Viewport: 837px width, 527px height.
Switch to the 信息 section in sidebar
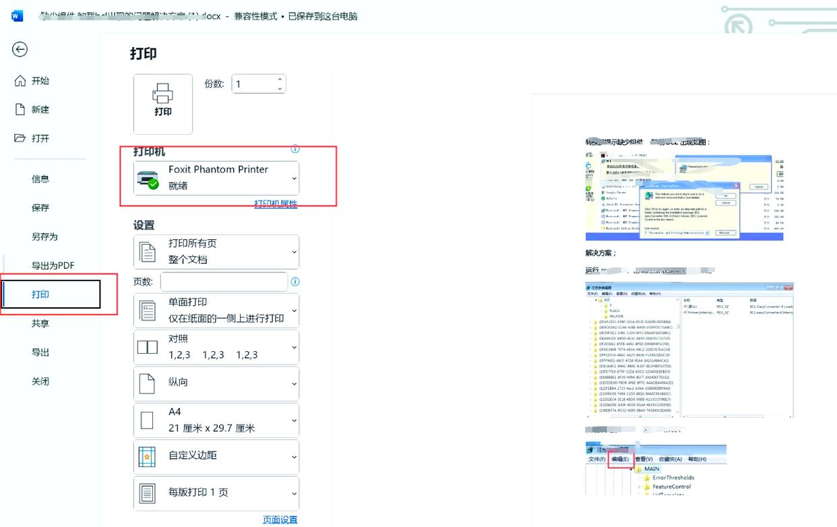tap(40, 178)
